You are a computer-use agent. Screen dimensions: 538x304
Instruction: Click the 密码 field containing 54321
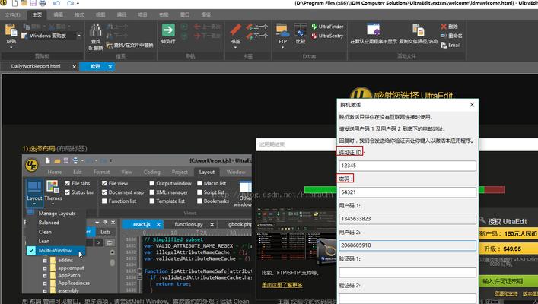click(407, 192)
